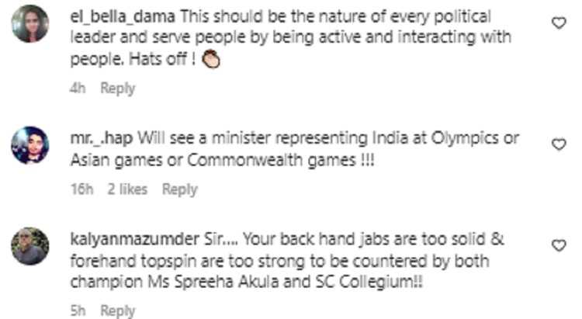The width and height of the screenshot is (582, 319).
Task: Open the kalyanmazumder username link
Action: pyautogui.click(x=134, y=240)
